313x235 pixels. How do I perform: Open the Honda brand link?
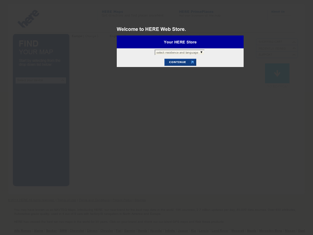142,231
